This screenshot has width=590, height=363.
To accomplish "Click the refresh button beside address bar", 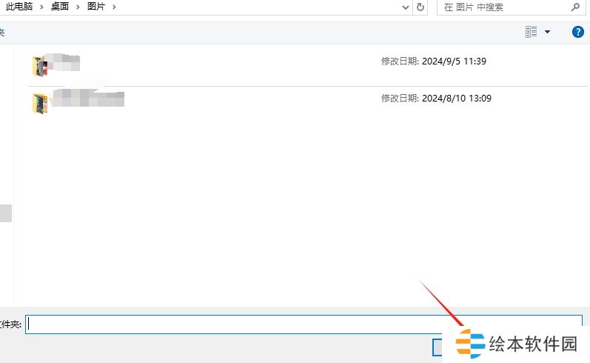I will pos(420,7).
